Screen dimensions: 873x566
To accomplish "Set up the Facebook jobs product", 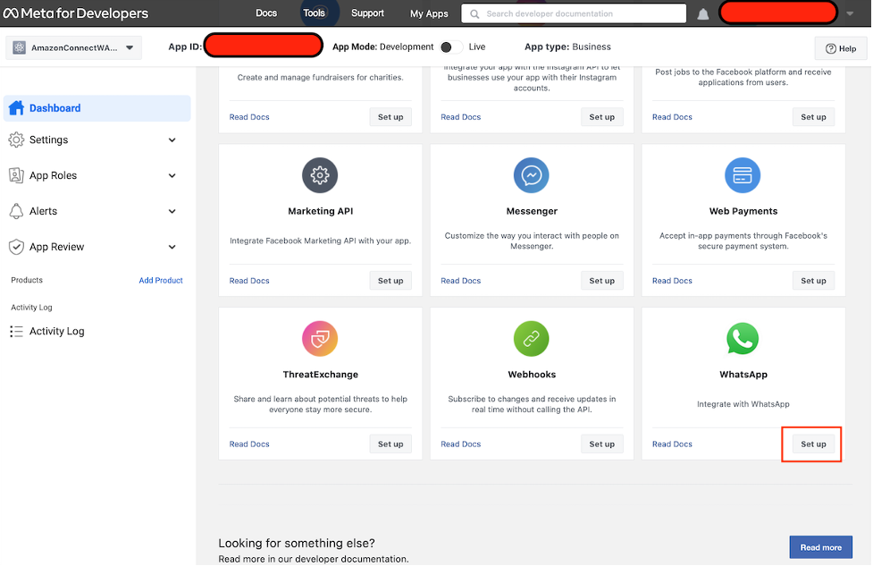I will click(x=813, y=117).
